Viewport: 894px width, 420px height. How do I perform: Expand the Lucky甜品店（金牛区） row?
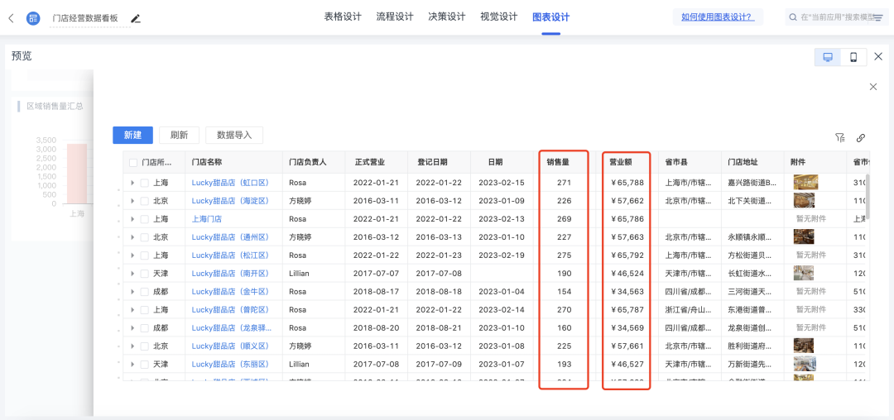132,292
